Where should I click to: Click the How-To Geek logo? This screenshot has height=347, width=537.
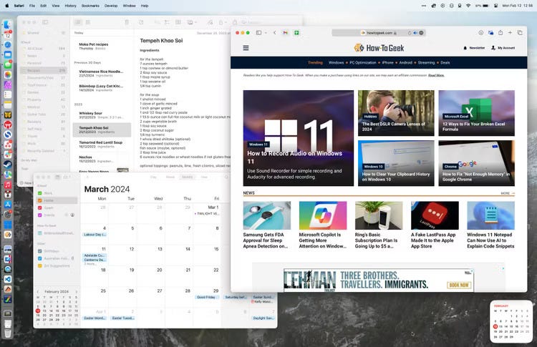pos(379,48)
